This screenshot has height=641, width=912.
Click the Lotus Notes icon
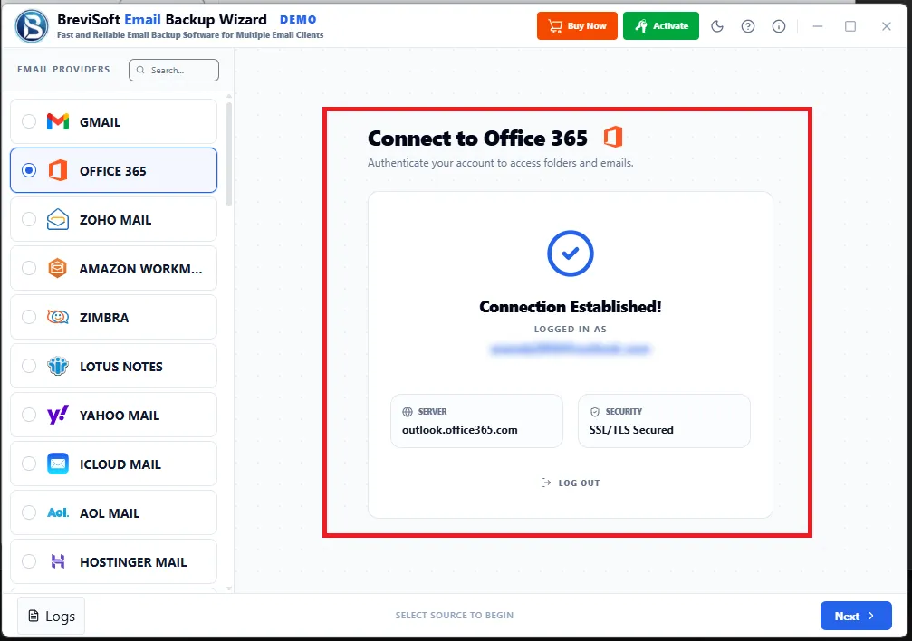58,366
